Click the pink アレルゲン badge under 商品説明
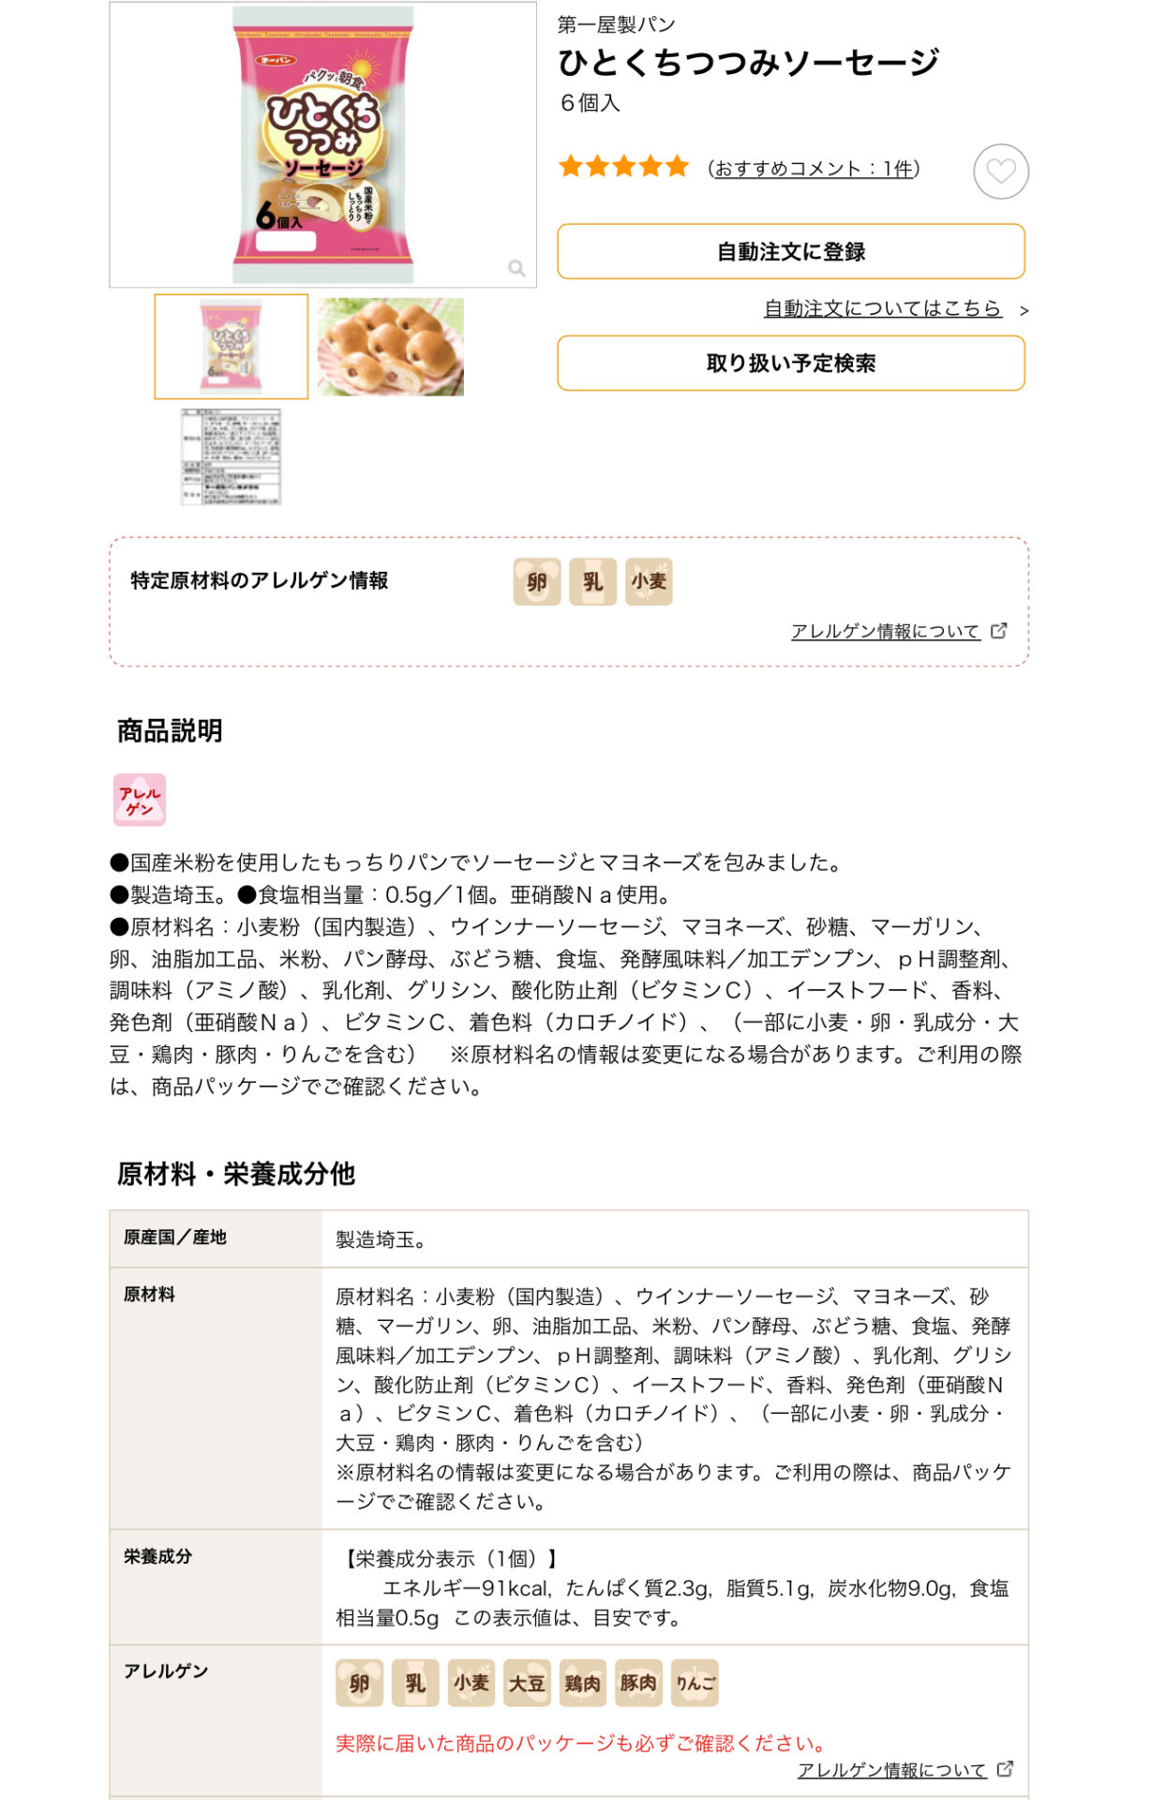This screenshot has height=1800, width=1166. pyautogui.click(x=140, y=800)
